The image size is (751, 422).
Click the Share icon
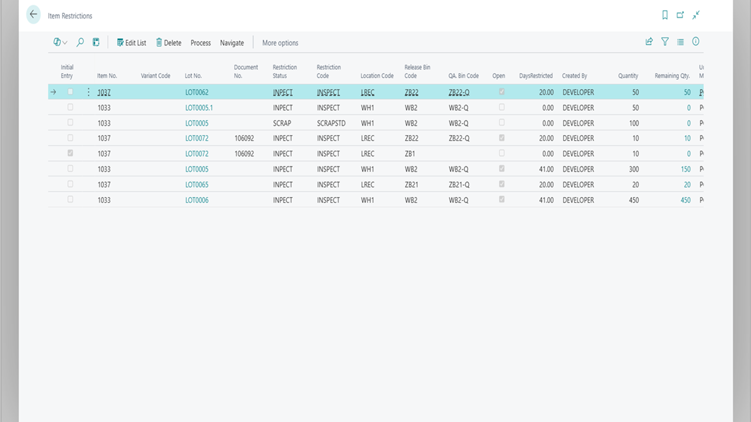649,42
